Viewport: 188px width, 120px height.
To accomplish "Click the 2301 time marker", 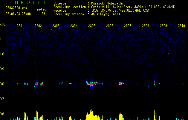I will (20, 25).
